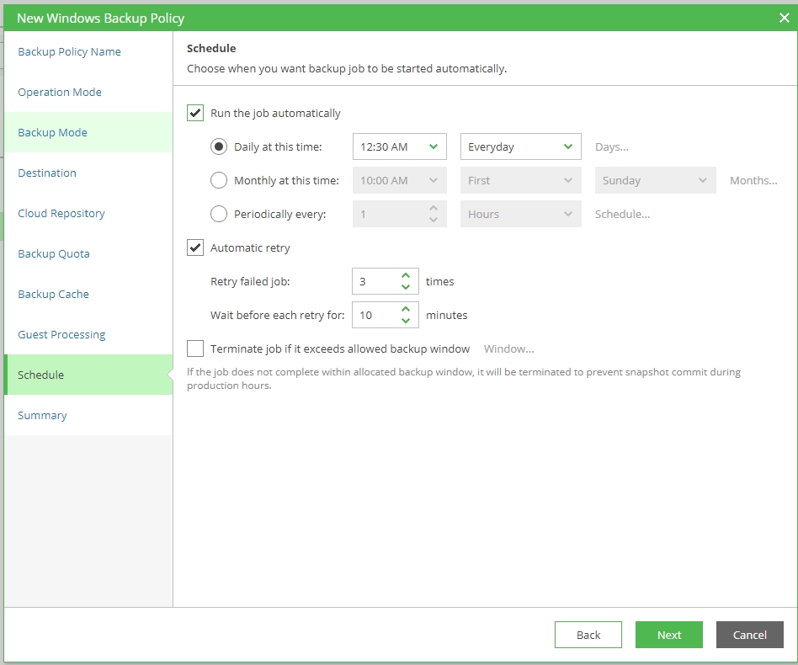This screenshot has height=665, width=798.
Task: Select the Monthly at this time option
Action: pos(219,180)
